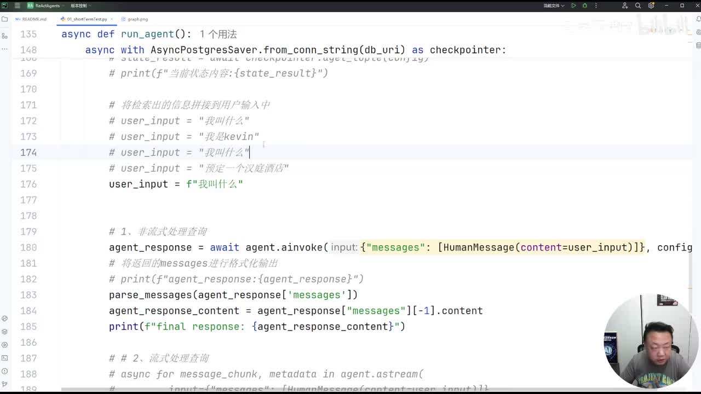Click the commented line with '我是kevin'
This screenshot has height=394, width=701.
pos(184,136)
